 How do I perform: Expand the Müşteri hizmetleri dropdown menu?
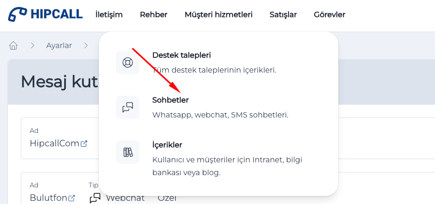[219, 14]
